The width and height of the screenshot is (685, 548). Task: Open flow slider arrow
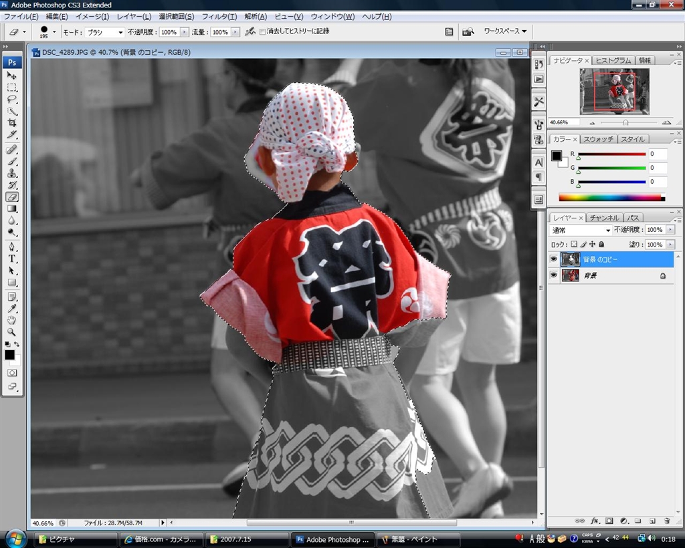pos(235,32)
